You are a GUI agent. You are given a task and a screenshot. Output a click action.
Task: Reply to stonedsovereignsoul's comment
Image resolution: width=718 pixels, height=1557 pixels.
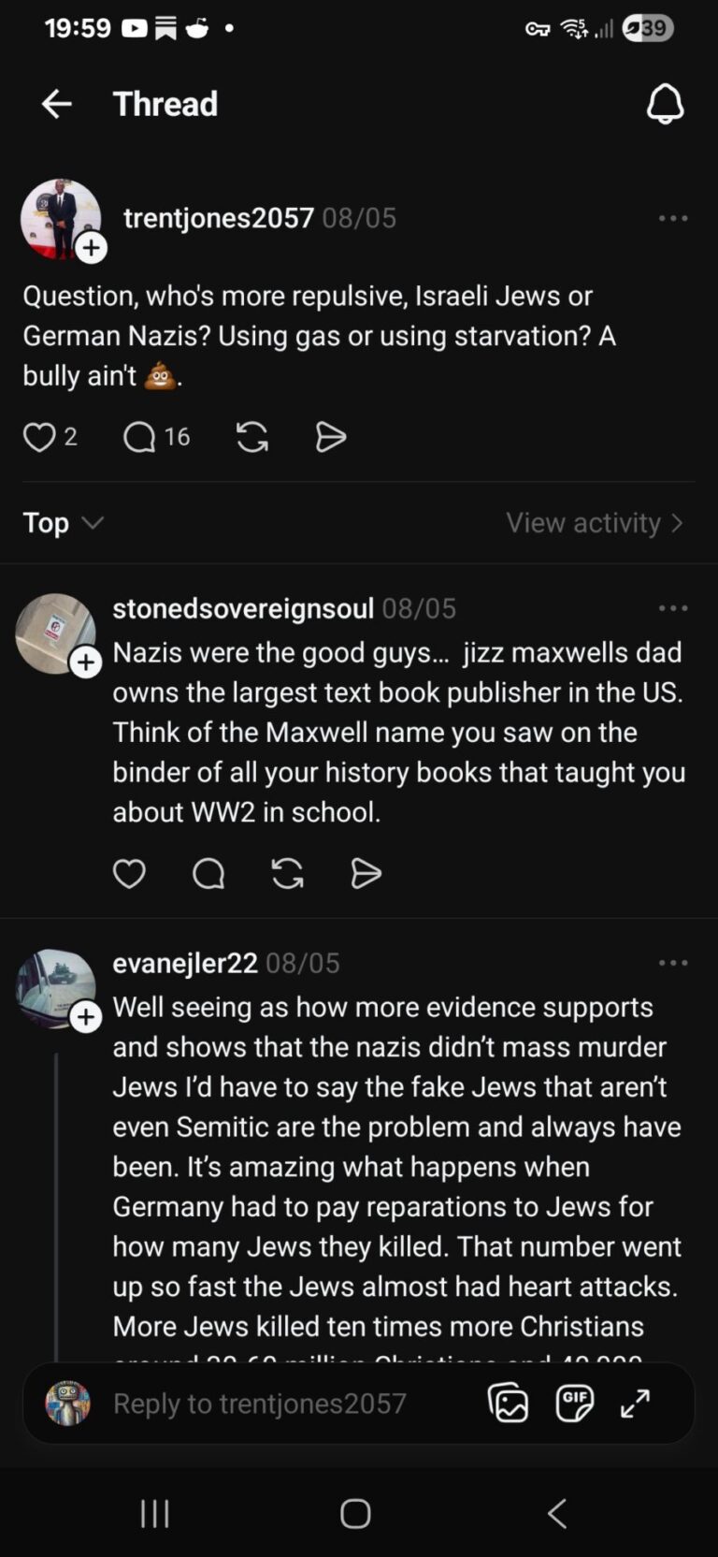coord(208,873)
